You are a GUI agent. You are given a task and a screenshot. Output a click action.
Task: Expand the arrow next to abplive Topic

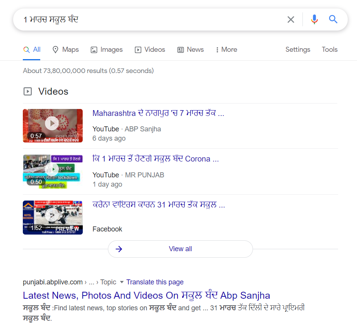[x=121, y=282]
